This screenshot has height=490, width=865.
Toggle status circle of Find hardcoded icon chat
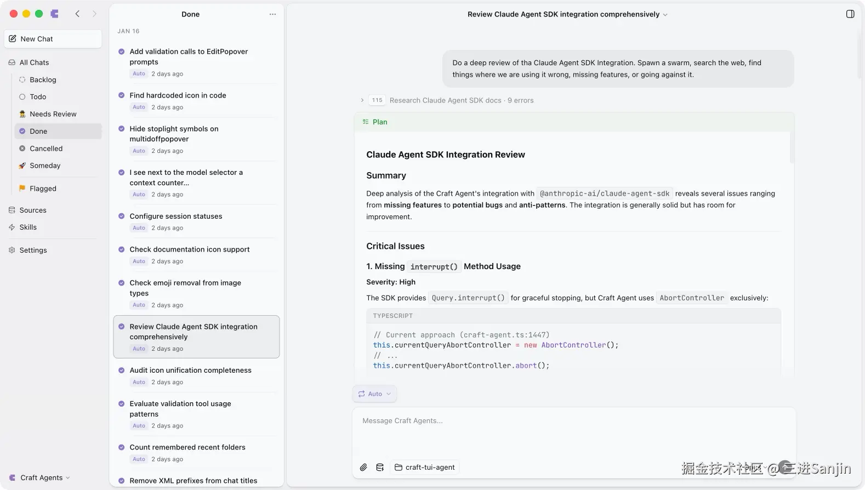click(122, 95)
